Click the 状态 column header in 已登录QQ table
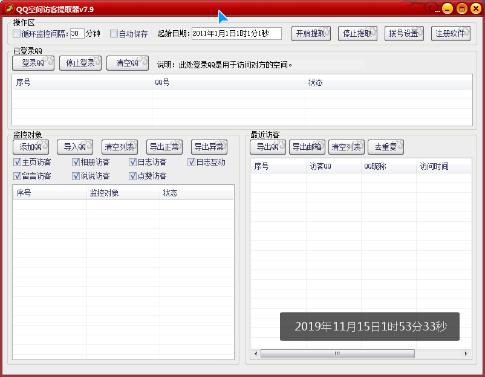This screenshot has width=485, height=377. (388, 82)
